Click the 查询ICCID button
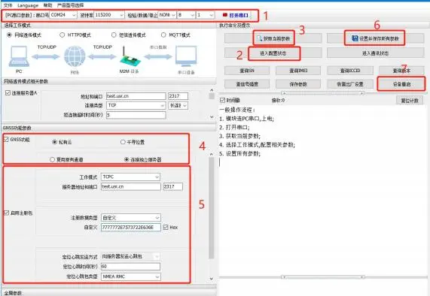430x296 pixels. click(350, 71)
